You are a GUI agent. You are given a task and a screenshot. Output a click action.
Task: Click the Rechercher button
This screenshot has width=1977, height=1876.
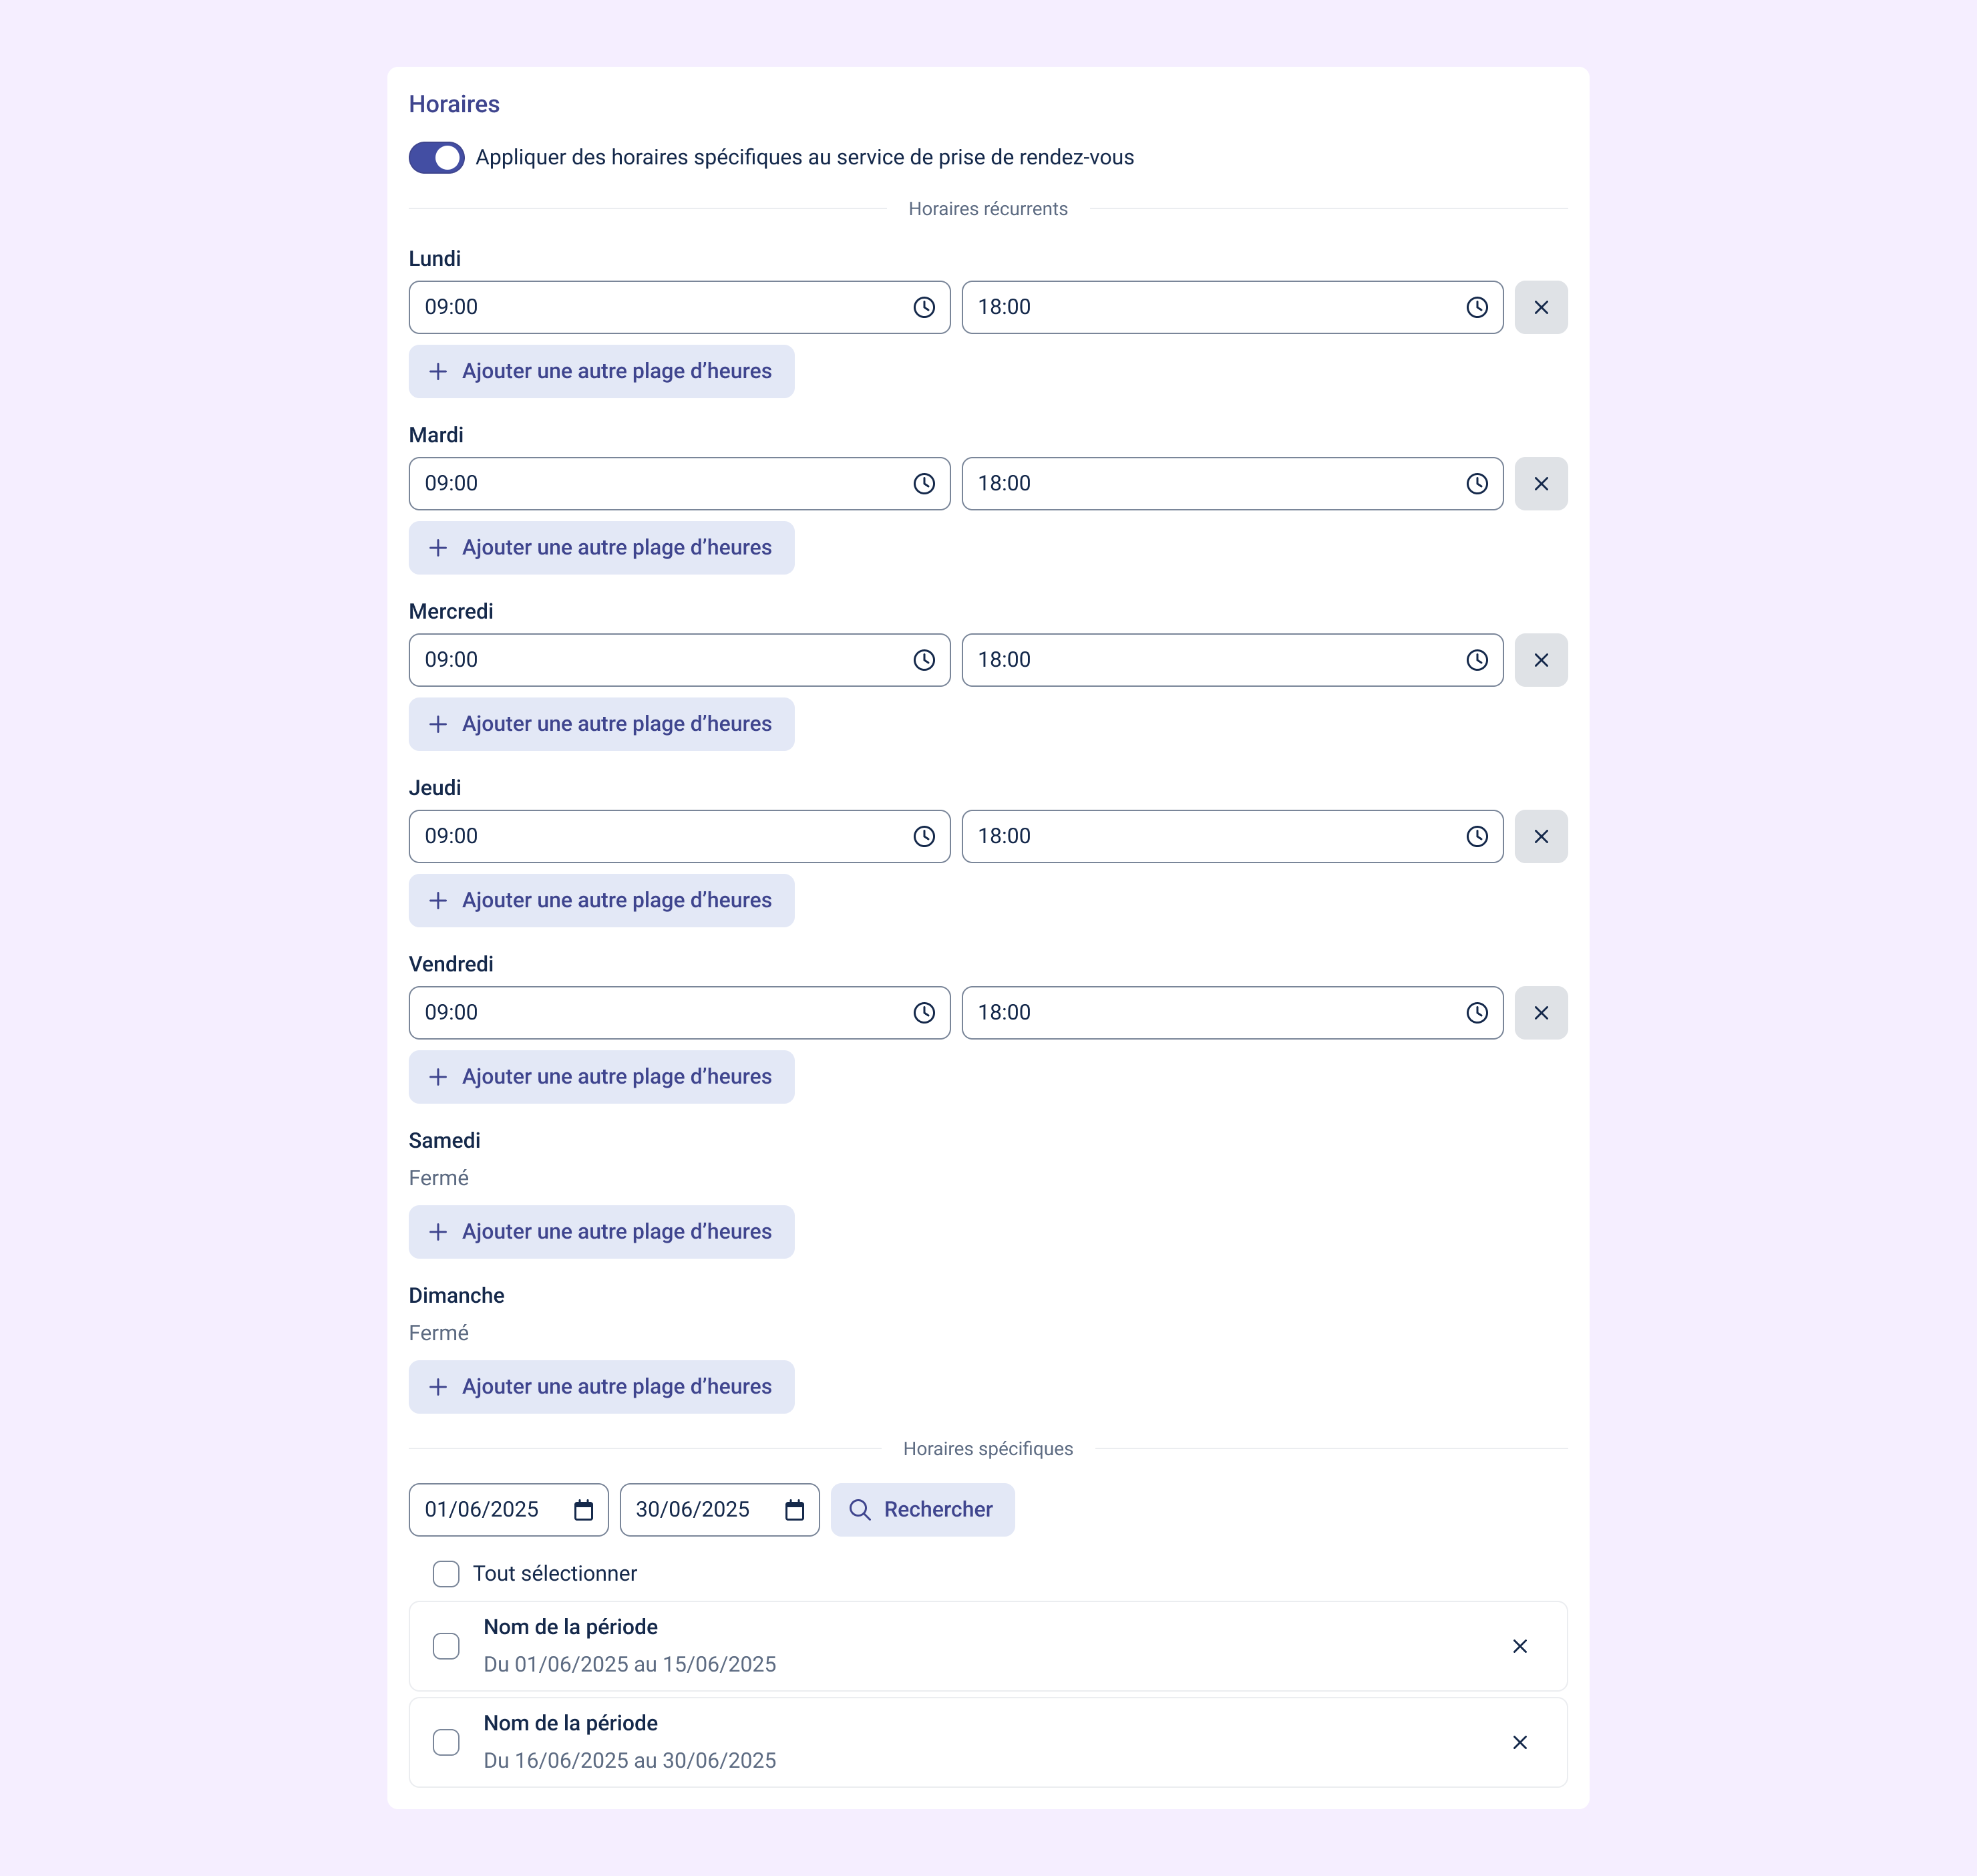click(922, 1510)
